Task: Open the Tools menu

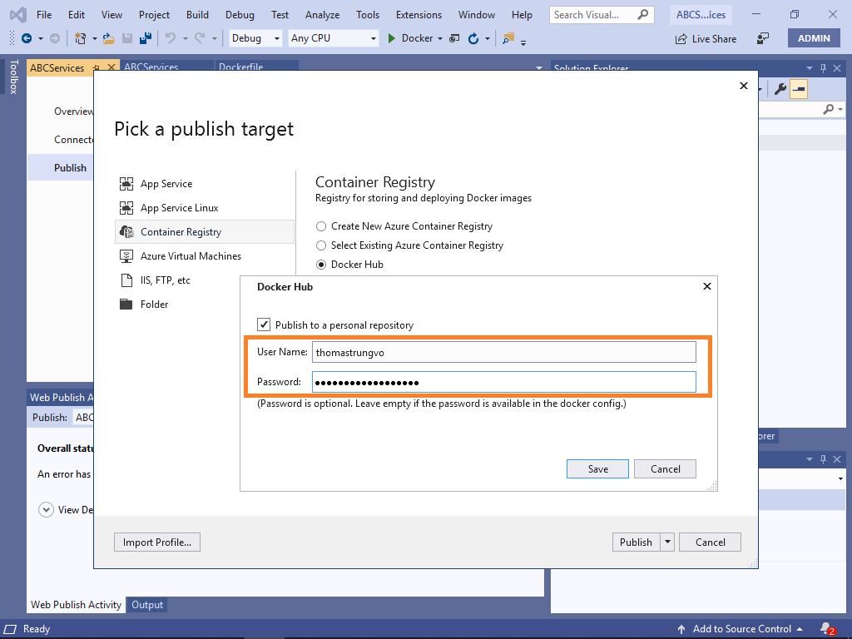Action: (368, 15)
